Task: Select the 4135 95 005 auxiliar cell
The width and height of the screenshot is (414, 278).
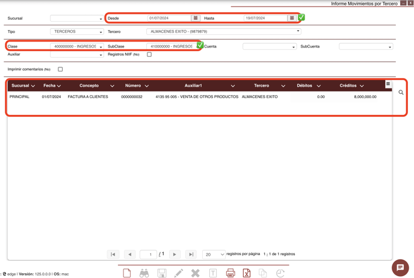Action: [197, 97]
